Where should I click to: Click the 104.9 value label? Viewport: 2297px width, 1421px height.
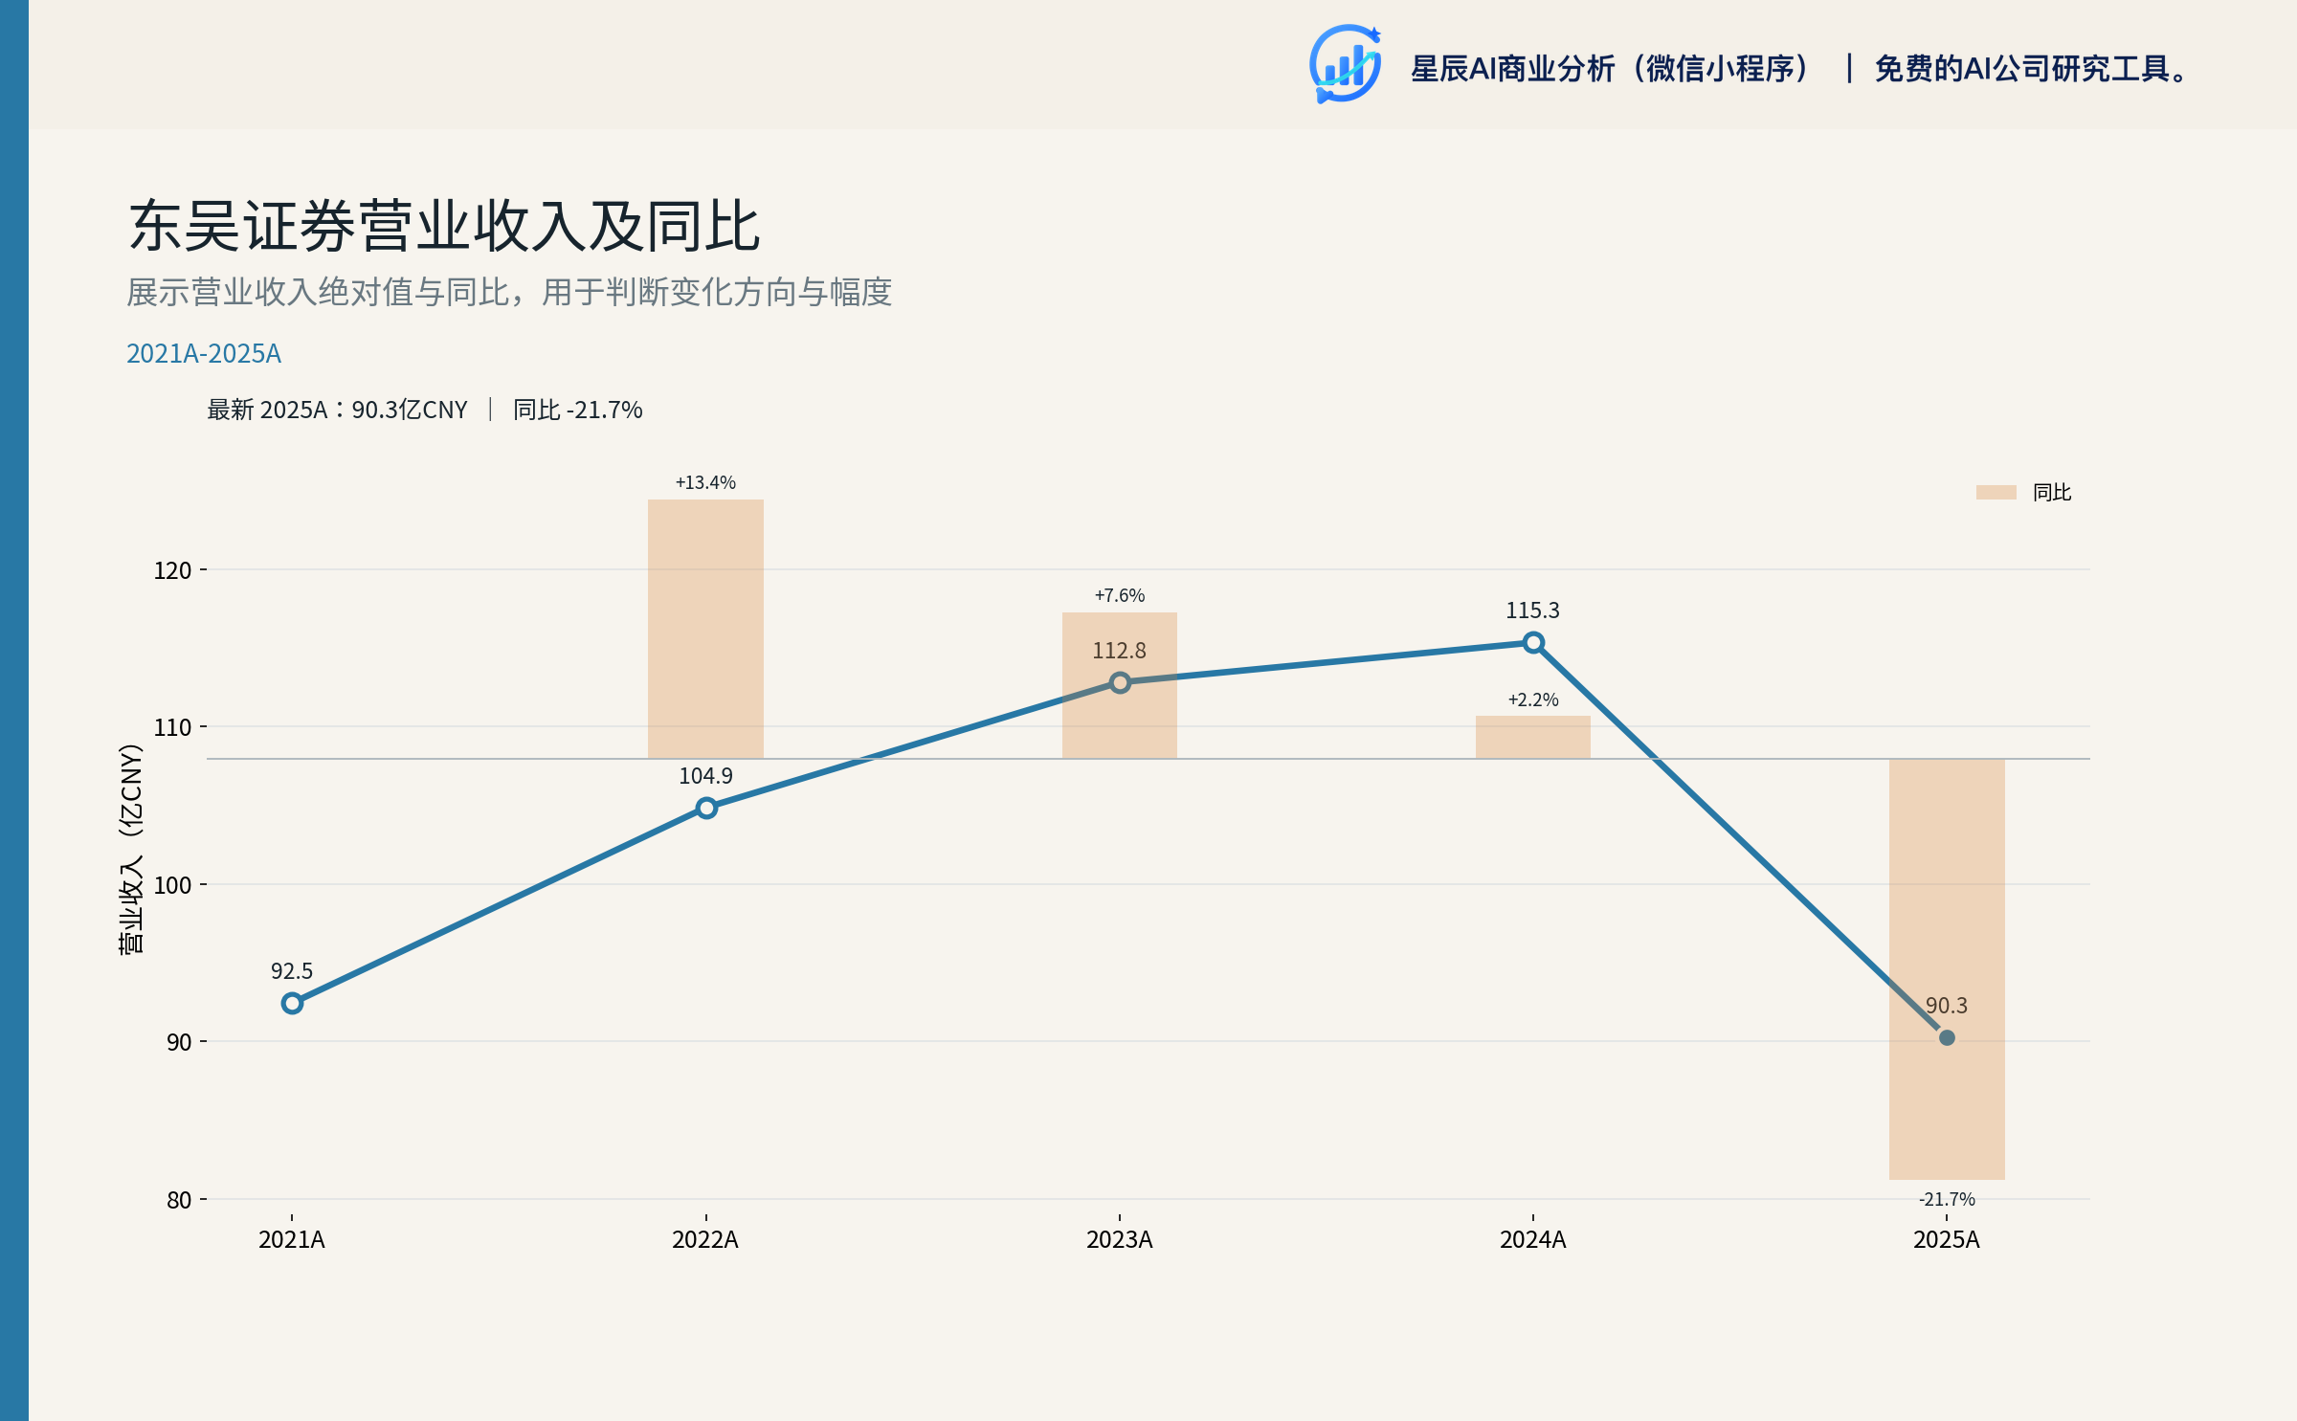pos(706,776)
